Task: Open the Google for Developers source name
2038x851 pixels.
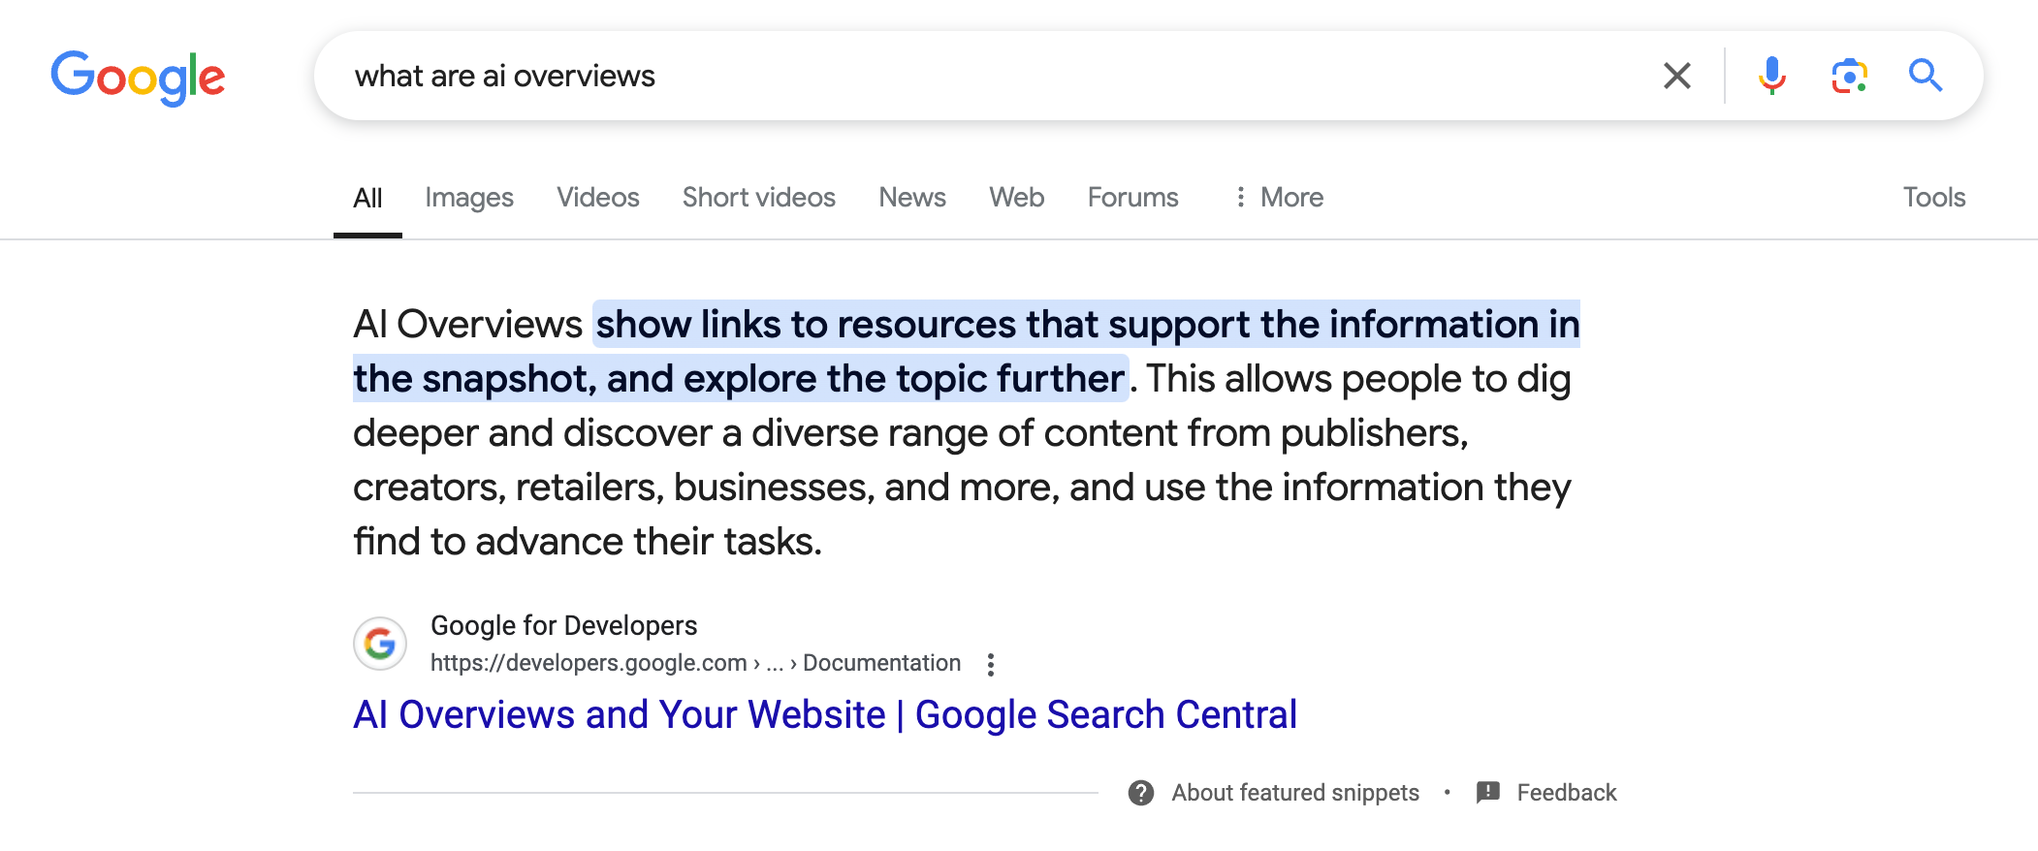Action: [x=564, y=626]
